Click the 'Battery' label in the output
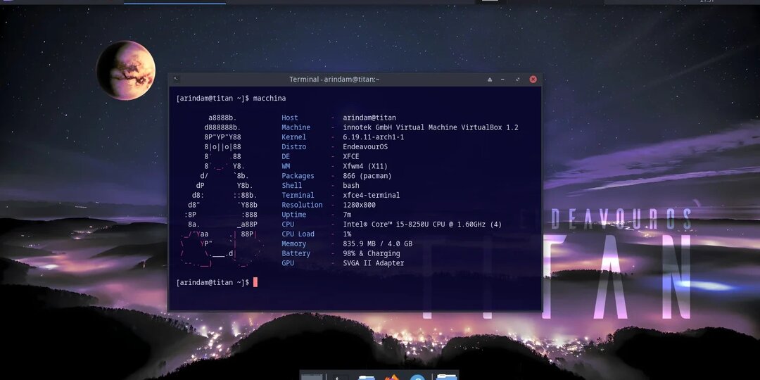 296,253
